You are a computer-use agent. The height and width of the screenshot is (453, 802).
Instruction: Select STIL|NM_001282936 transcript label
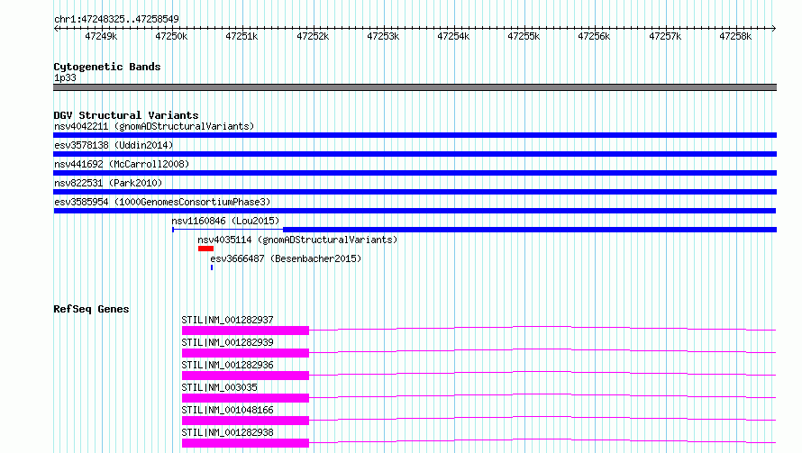coord(227,365)
